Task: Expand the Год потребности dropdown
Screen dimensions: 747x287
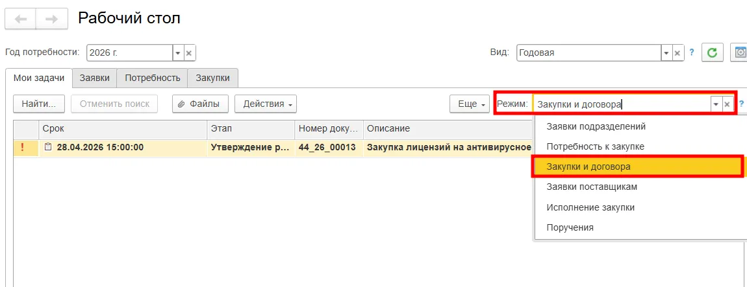Action: coord(177,53)
